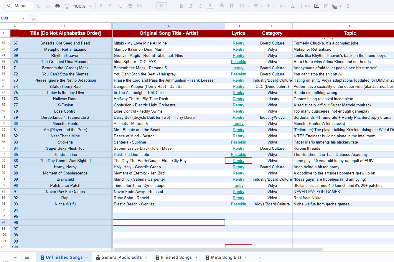Click the Menus search magnifier
This screenshot has height=262, width=394.
10,6
